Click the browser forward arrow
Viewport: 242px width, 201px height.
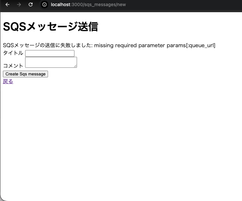19,4
